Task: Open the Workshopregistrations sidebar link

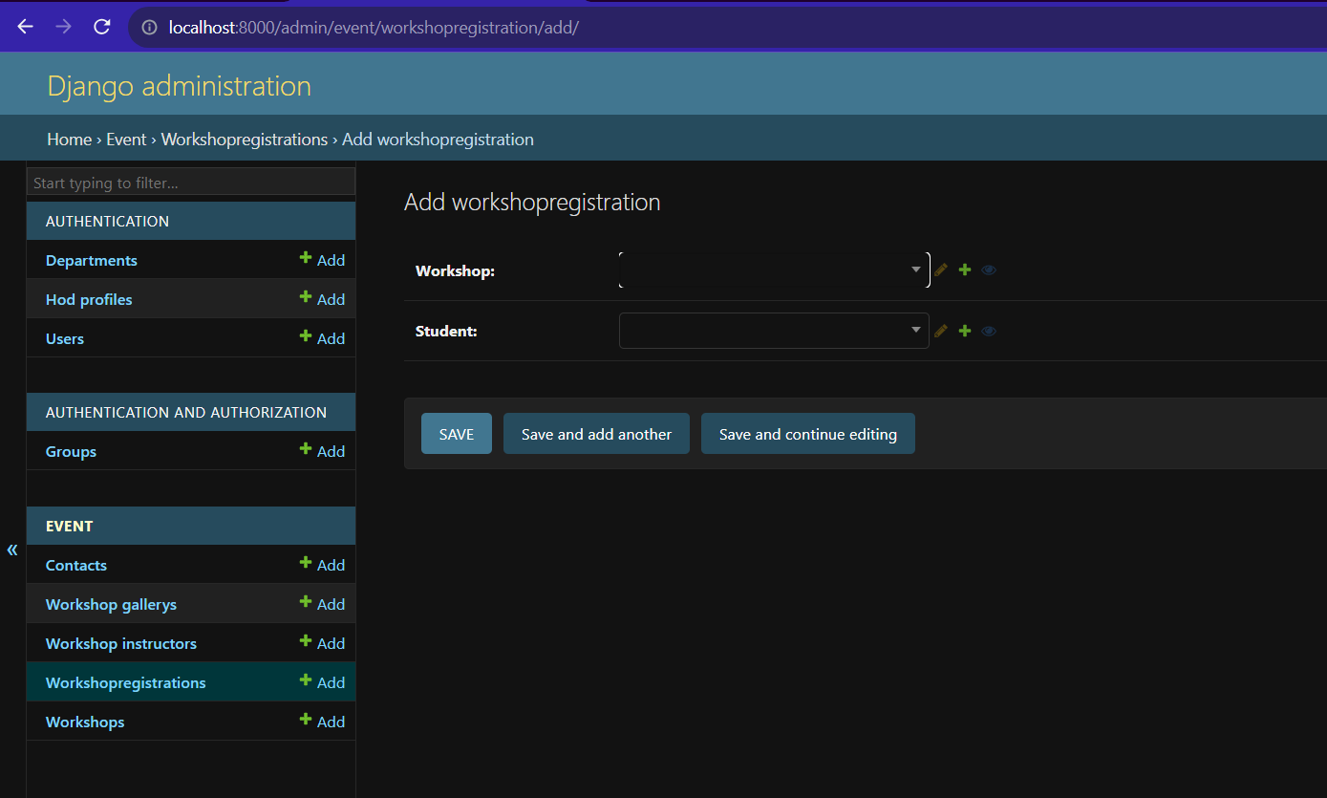Action: pos(126,682)
